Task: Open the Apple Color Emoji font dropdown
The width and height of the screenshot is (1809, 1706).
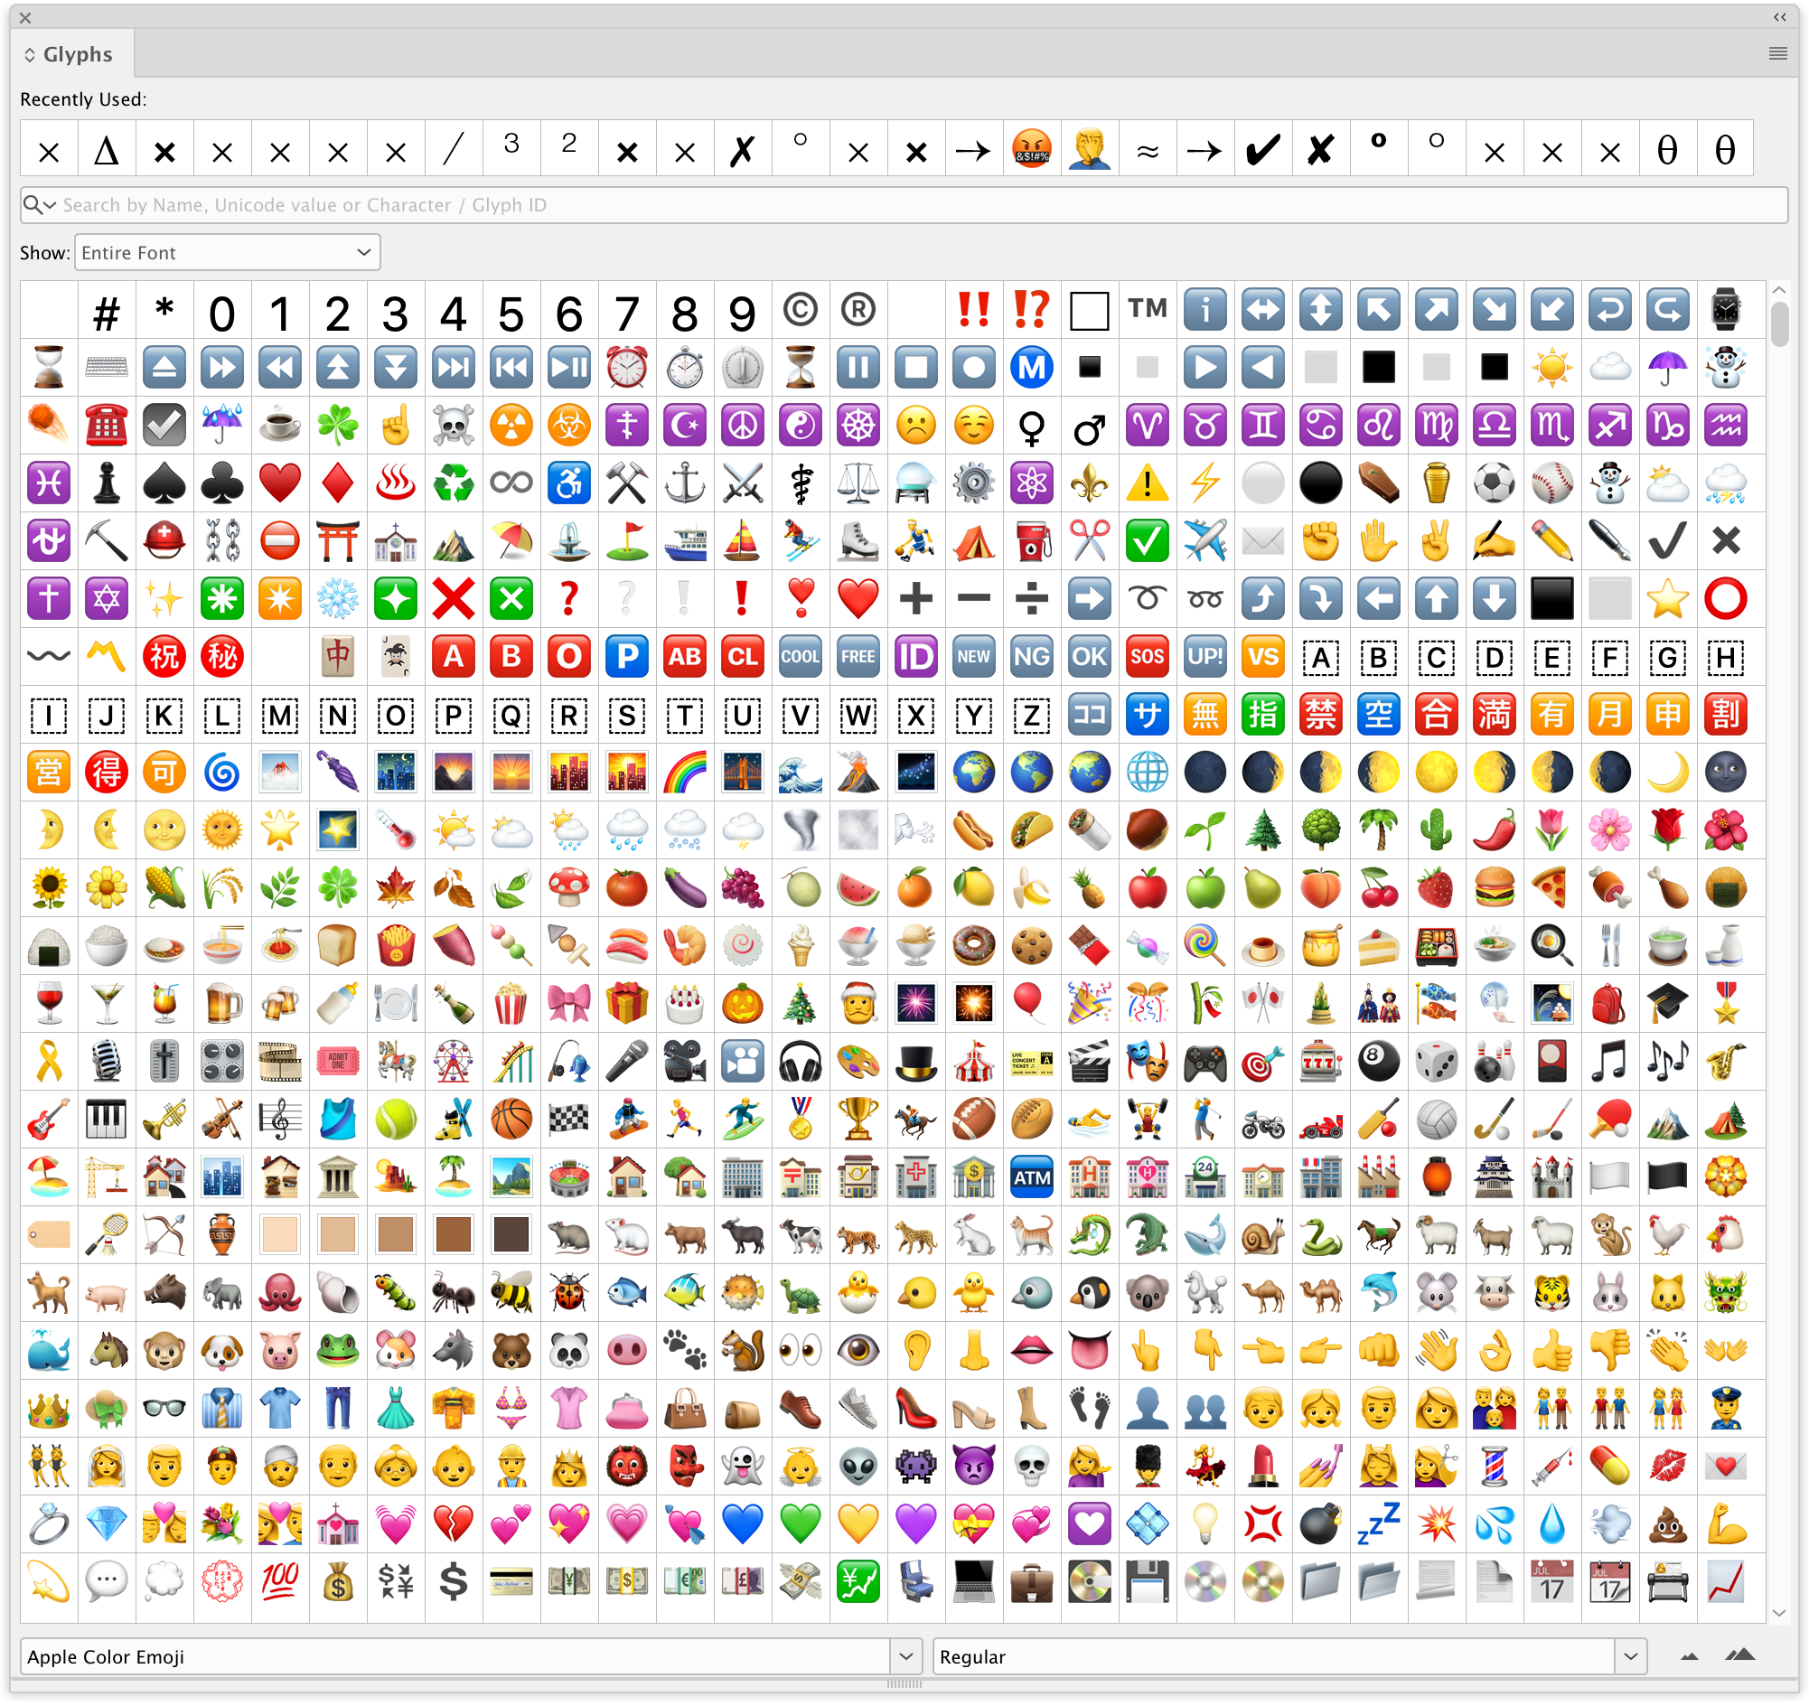Action: click(x=905, y=1657)
